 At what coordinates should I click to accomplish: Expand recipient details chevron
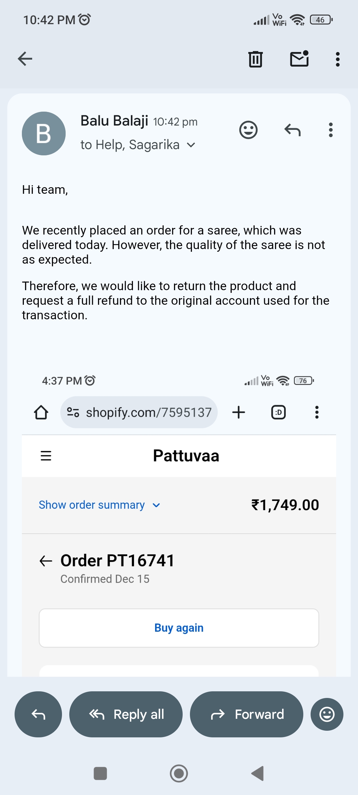click(x=191, y=145)
